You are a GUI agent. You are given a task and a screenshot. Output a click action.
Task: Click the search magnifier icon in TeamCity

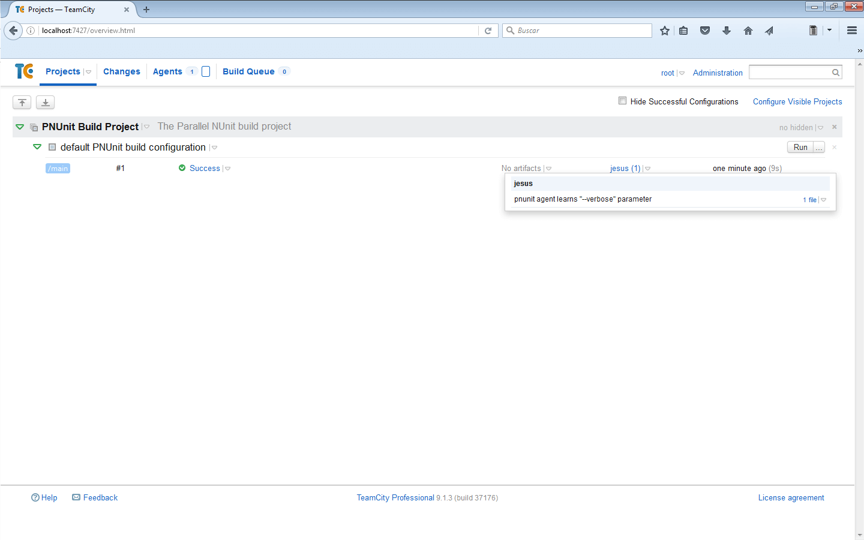pyautogui.click(x=835, y=73)
